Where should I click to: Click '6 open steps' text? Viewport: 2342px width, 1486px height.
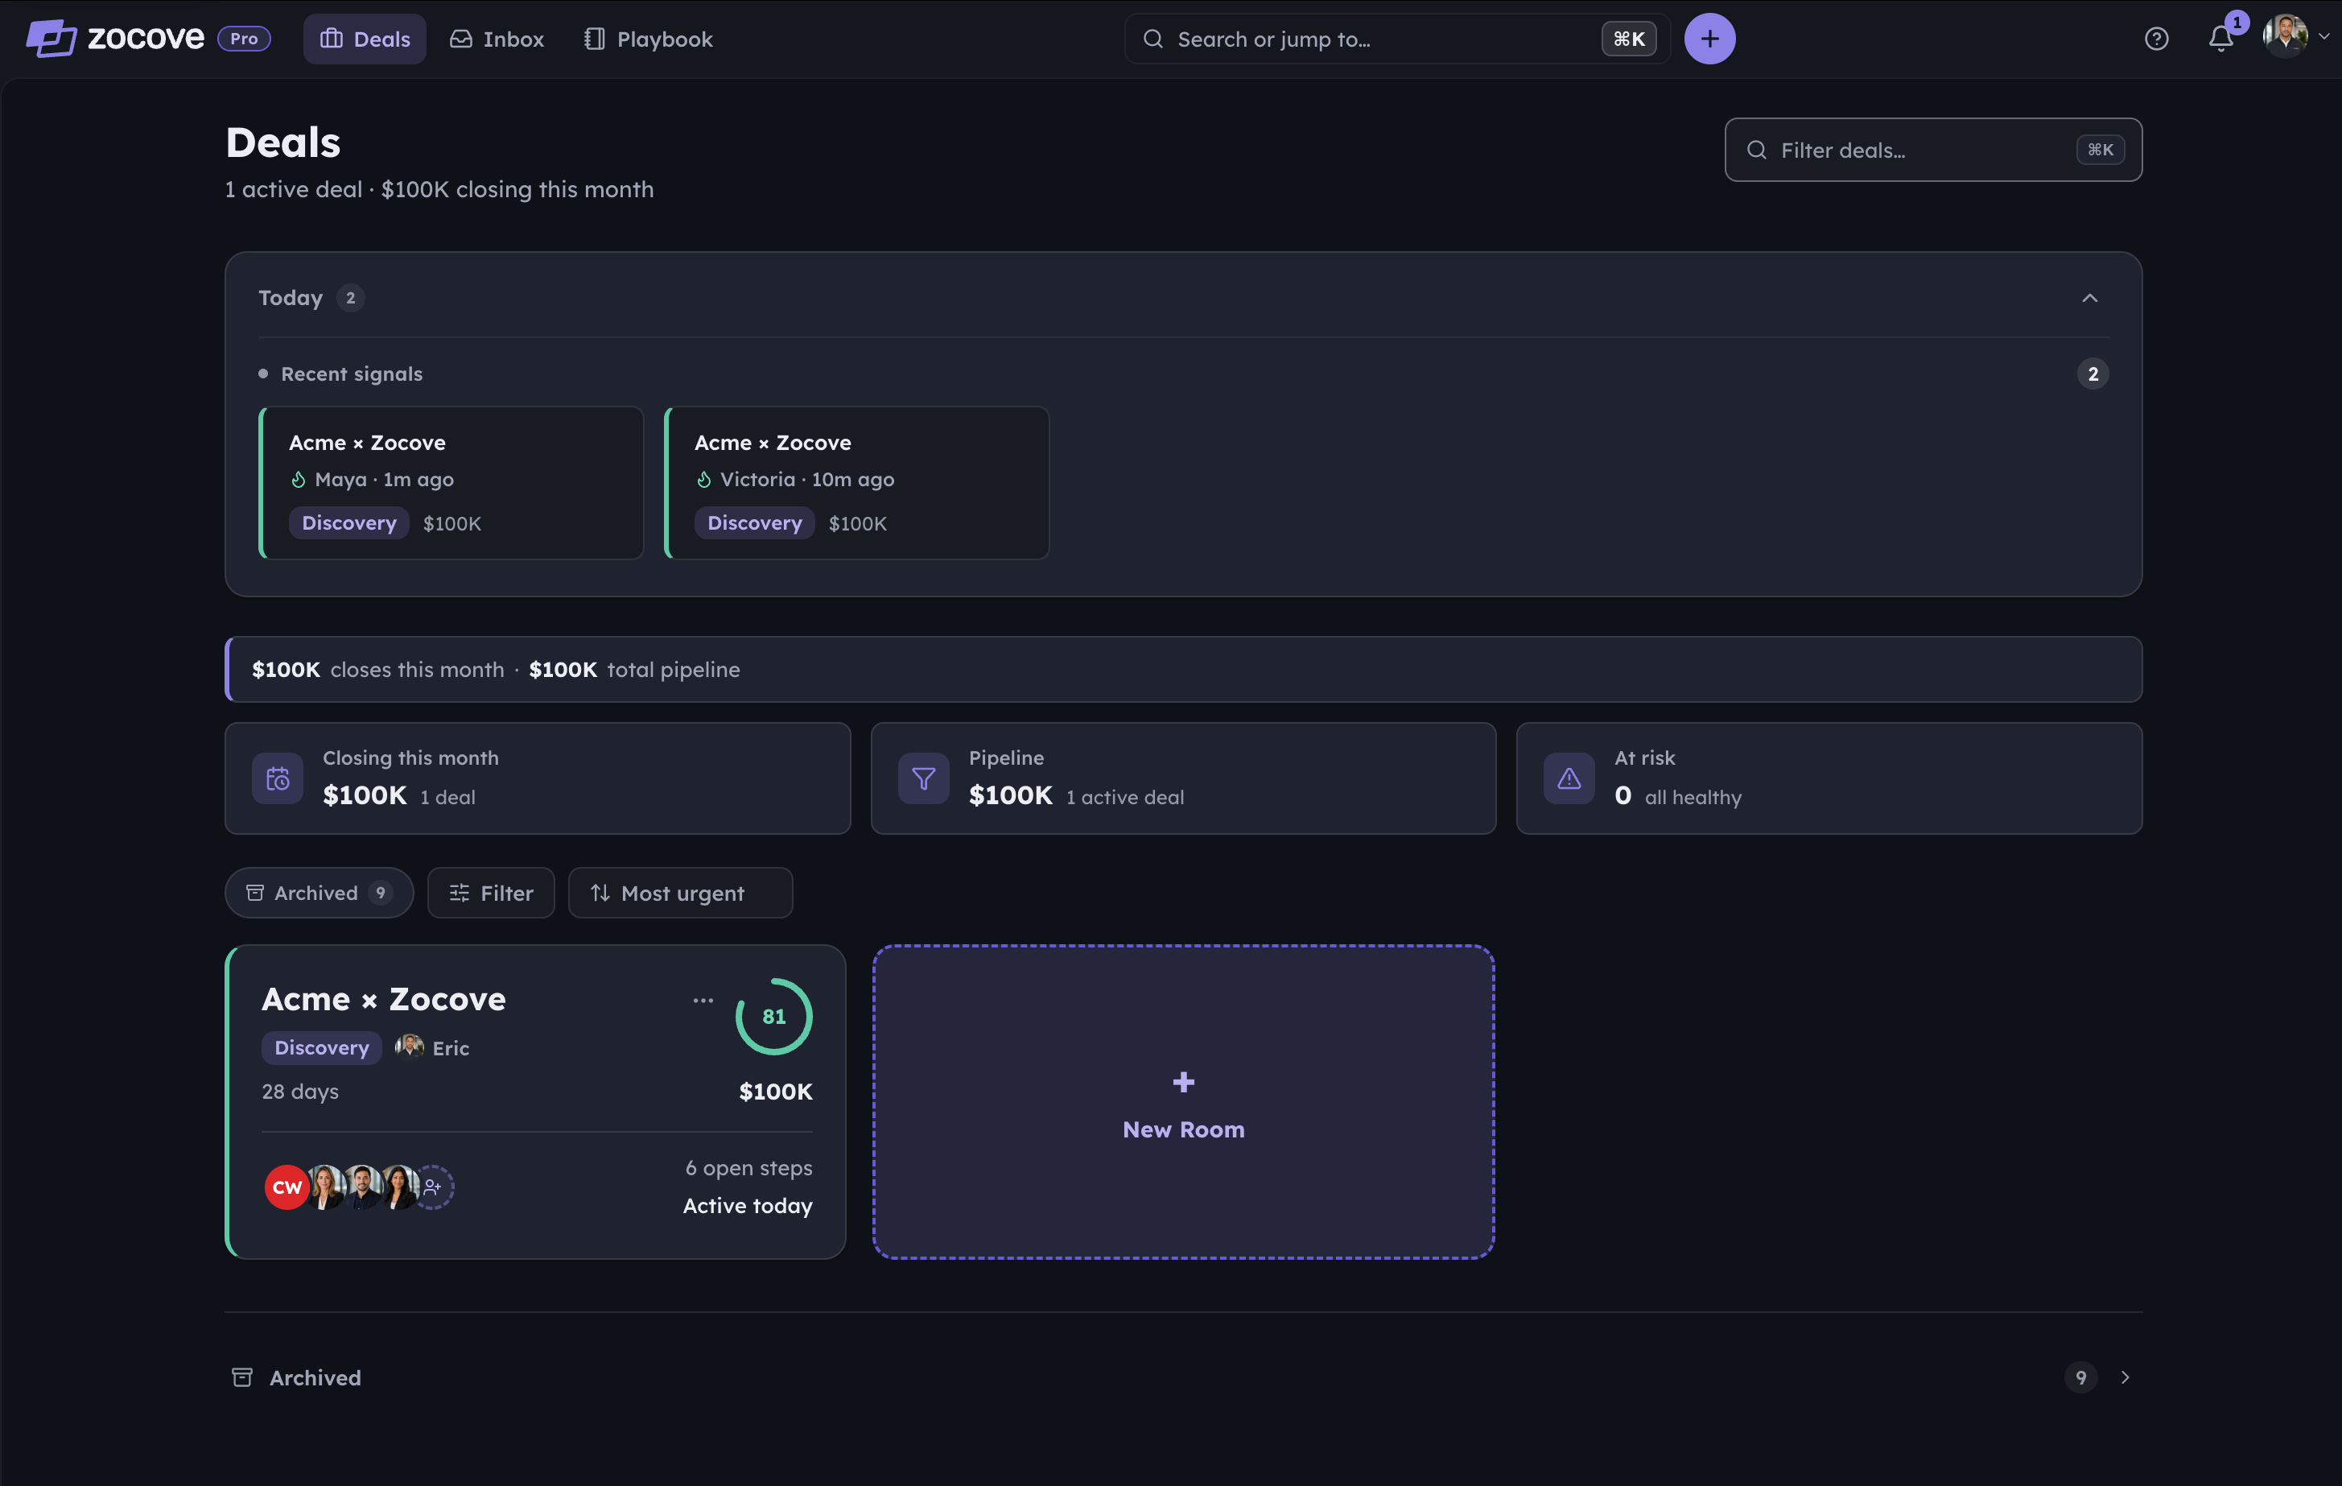click(749, 1168)
